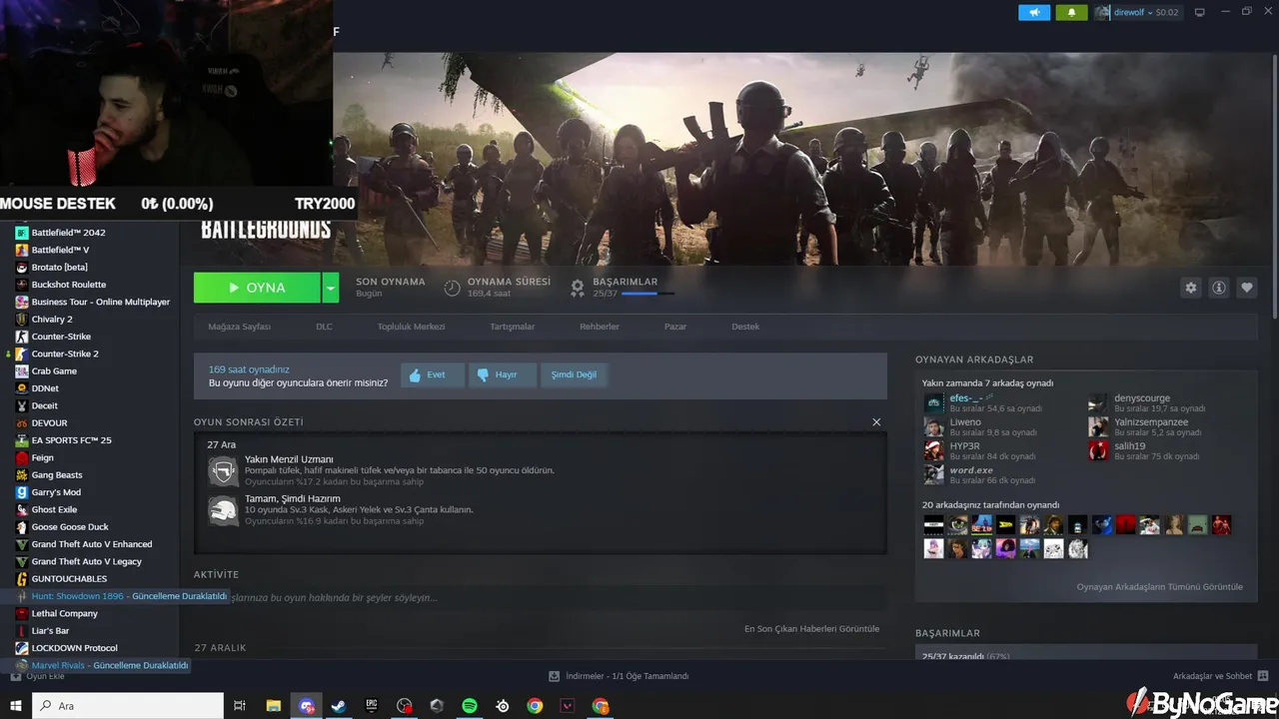Viewport: 1279px width, 719px height.
Task: Open the Tartışmalar tab
Action: 512,327
